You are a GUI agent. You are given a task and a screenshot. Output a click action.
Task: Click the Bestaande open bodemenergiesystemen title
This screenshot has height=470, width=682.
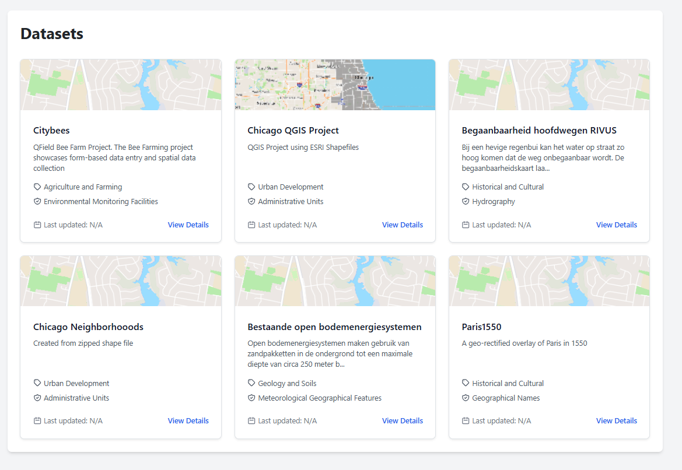tap(334, 327)
